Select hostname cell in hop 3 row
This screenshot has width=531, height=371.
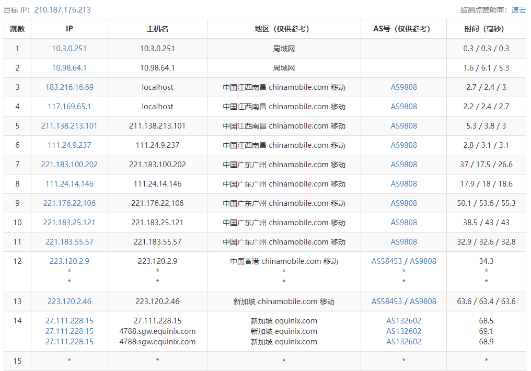(x=157, y=87)
